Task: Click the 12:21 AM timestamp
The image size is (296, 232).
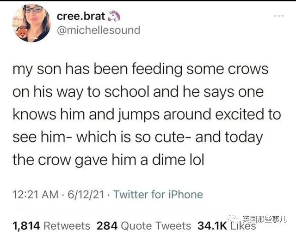Action: coord(36,194)
